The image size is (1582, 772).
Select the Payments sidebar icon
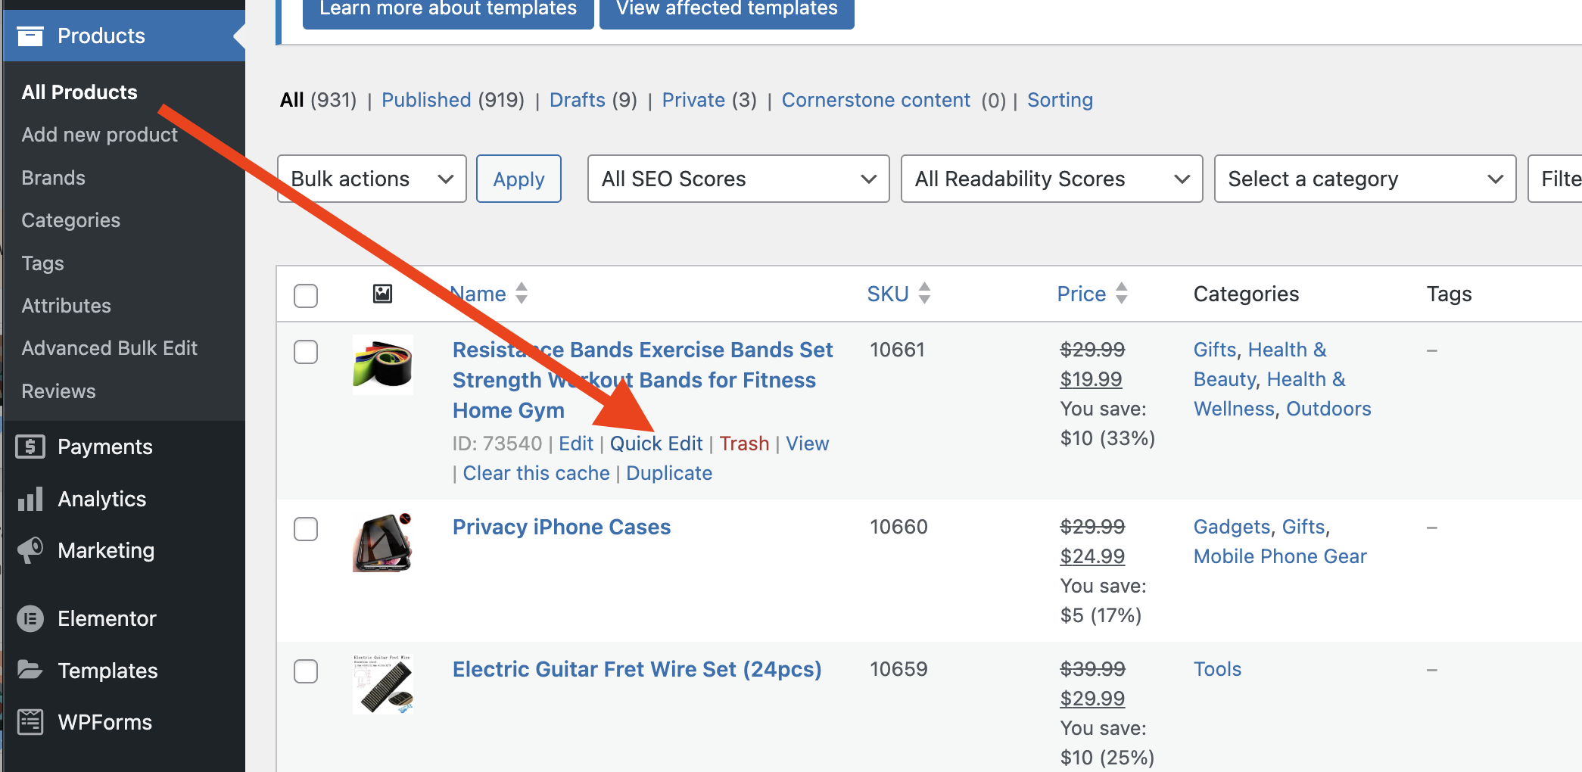tap(30, 447)
